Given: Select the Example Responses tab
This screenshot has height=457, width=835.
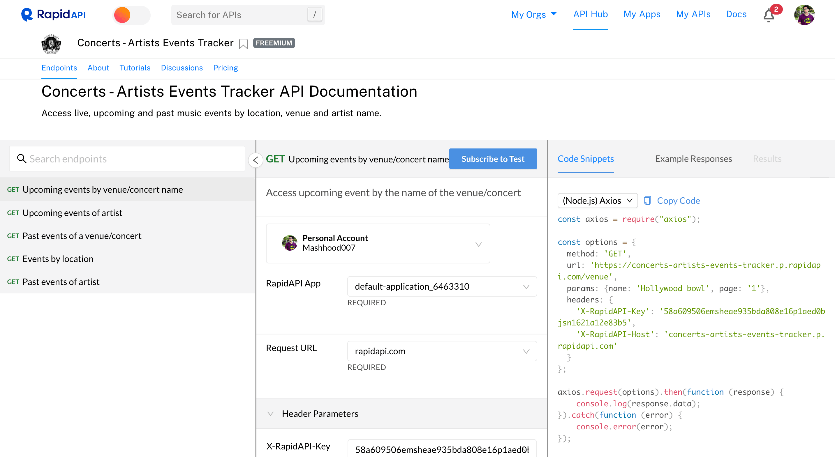Looking at the screenshot, I should [x=693, y=158].
